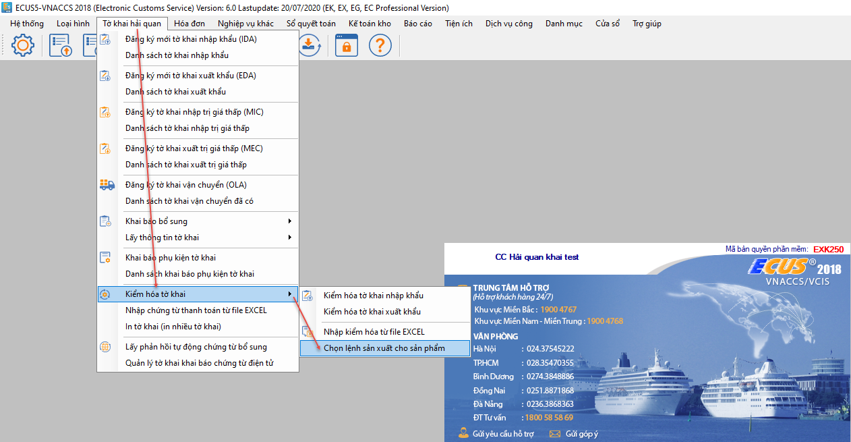Select Danh sách tờ khai xuất trị giá thấp
This screenshot has height=442, width=851.
(x=198, y=165)
